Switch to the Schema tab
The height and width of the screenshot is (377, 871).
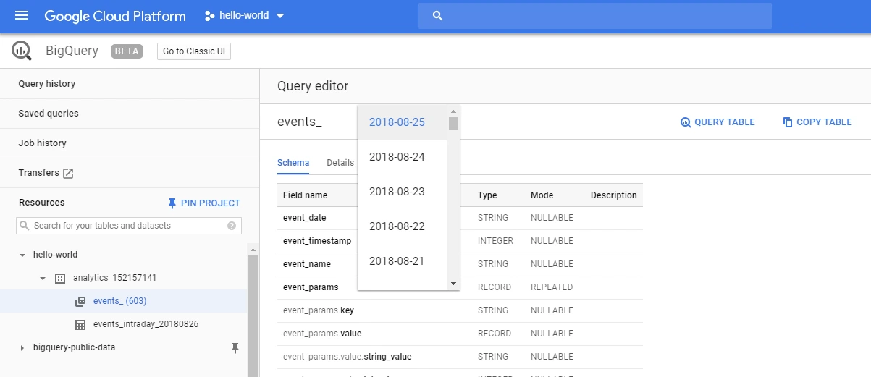tap(293, 163)
